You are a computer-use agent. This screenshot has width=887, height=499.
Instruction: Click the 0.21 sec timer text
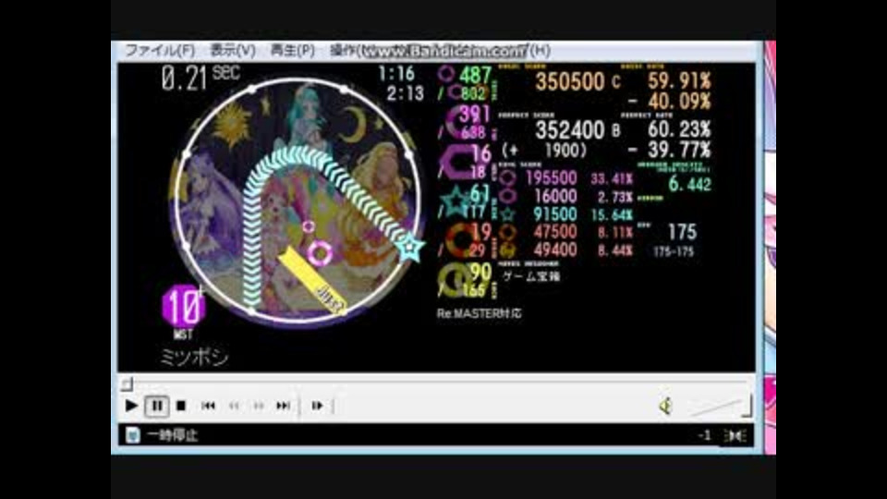click(x=200, y=78)
